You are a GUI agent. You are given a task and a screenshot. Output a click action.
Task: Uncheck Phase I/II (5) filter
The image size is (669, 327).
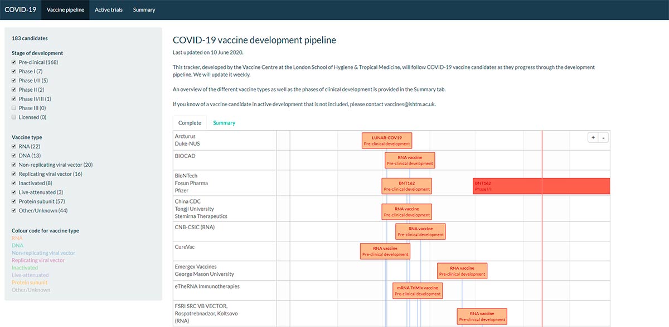click(x=14, y=81)
